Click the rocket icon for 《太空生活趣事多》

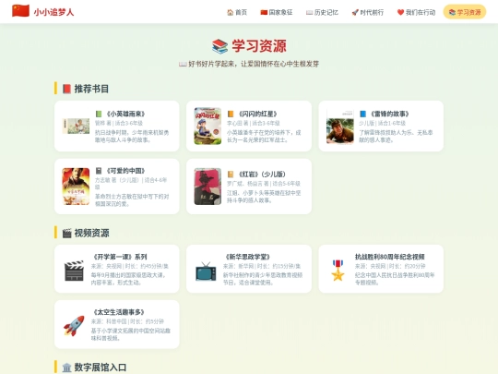tap(74, 326)
